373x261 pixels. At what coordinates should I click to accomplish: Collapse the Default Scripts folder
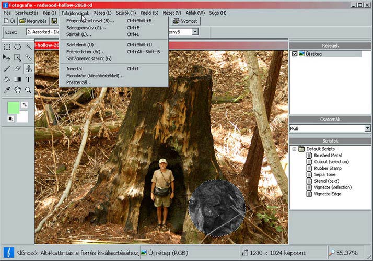[x=294, y=149]
